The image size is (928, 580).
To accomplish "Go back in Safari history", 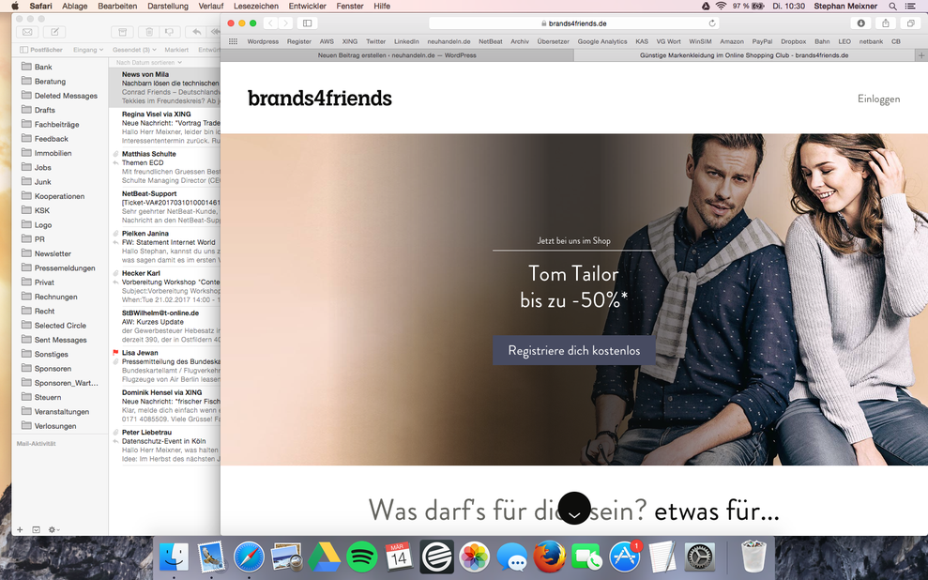I will (270, 23).
